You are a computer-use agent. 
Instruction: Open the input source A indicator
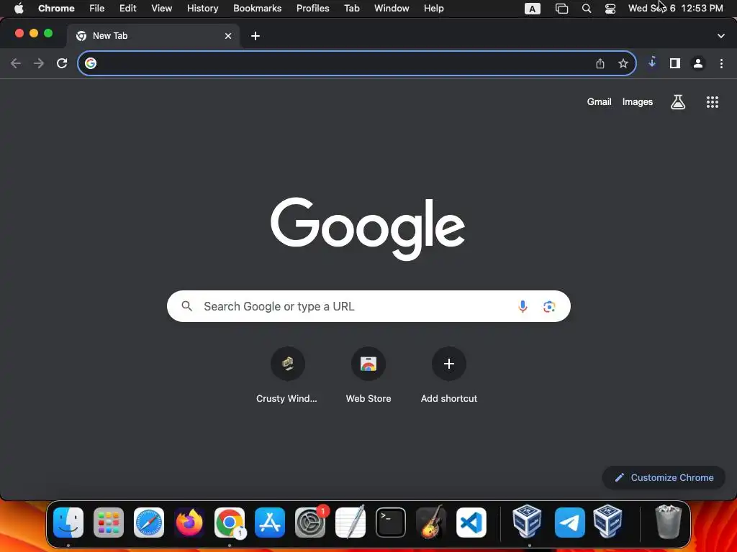pyautogui.click(x=532, y=9)
